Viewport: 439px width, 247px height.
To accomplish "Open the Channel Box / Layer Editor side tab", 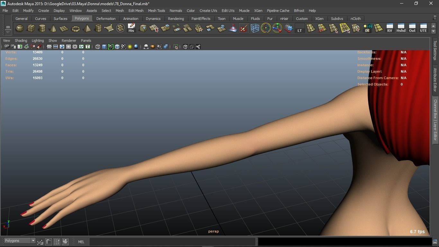I will click(435, 120).
